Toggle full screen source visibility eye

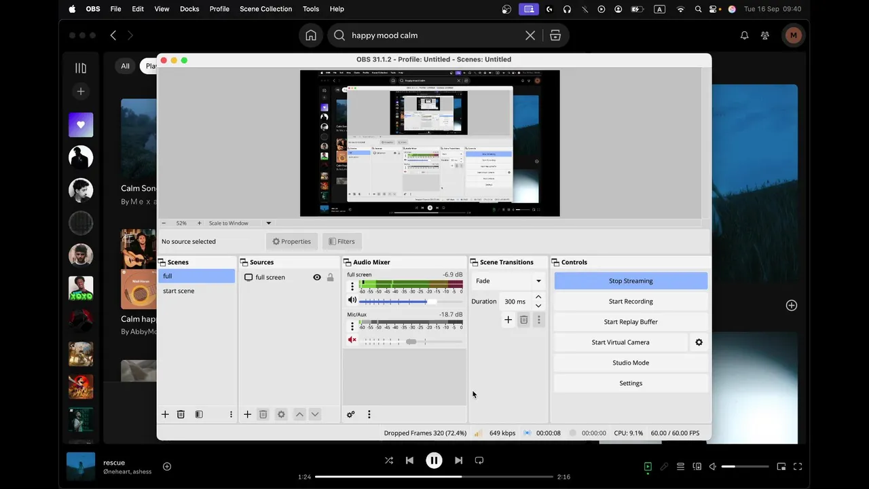pos(317,277)
